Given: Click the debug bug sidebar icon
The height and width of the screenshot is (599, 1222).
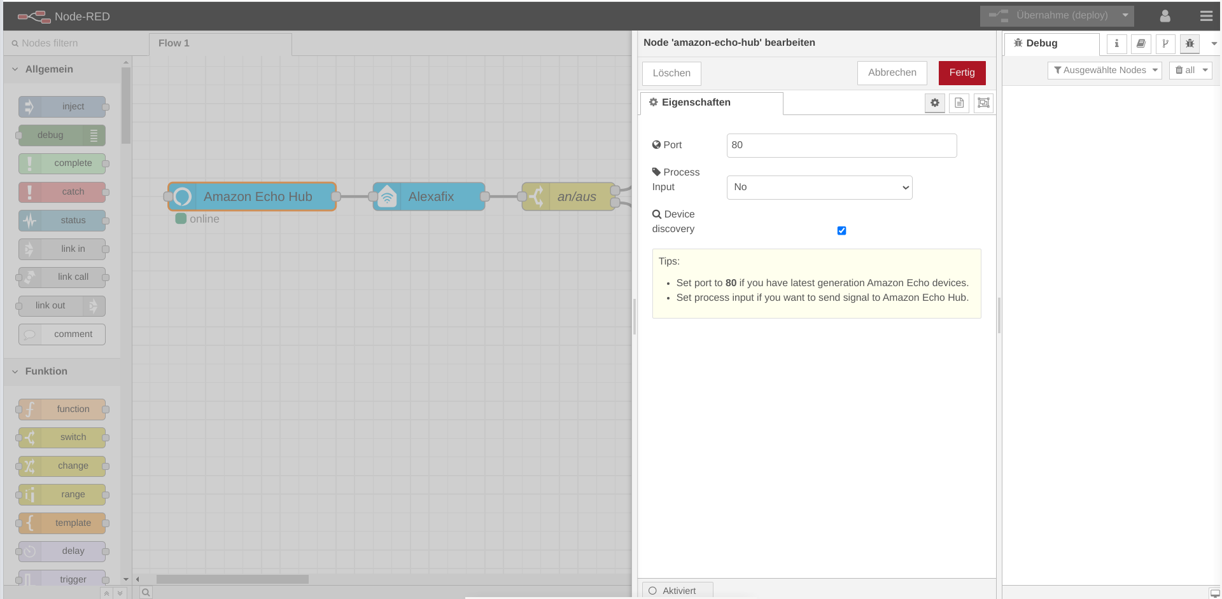Looking at the screenshot, I should (x=1190, y=44).
